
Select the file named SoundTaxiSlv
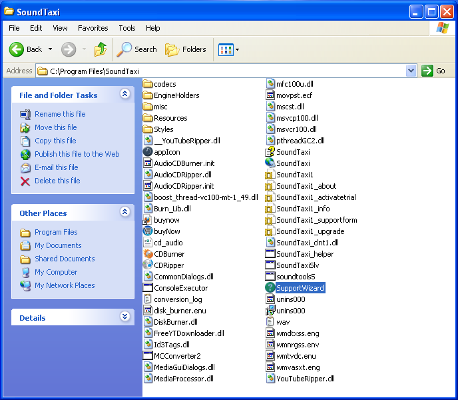tap(298, 265)
